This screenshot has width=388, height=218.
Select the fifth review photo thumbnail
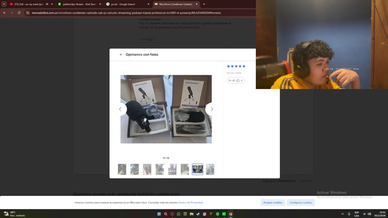(x=172, y=169)
